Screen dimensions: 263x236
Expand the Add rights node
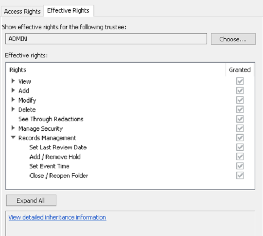pyautogui.click(x=13, y=91)
